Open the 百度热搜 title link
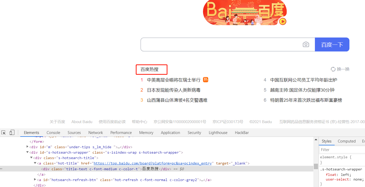 coord(150,69)
